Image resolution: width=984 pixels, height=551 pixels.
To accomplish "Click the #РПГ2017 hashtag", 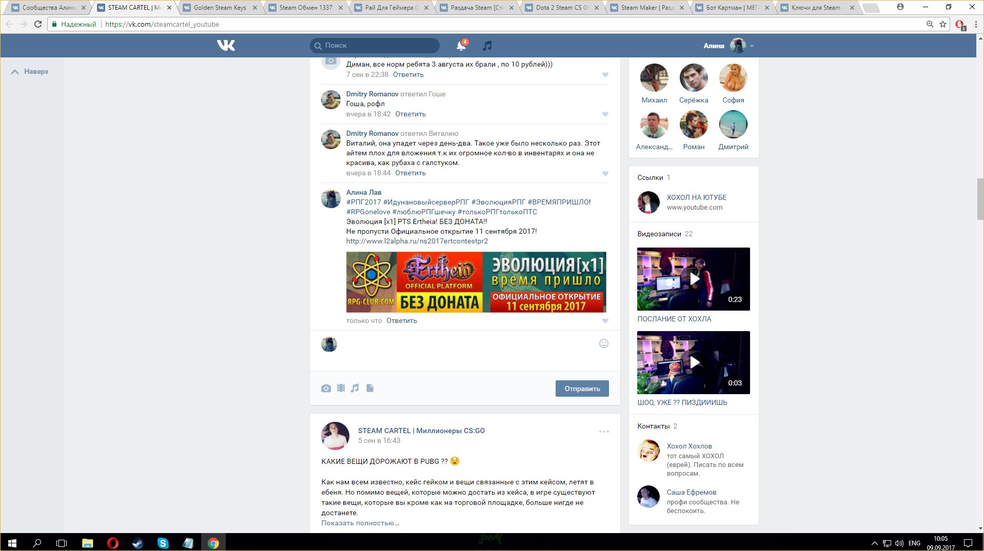I will pos(364,202).
